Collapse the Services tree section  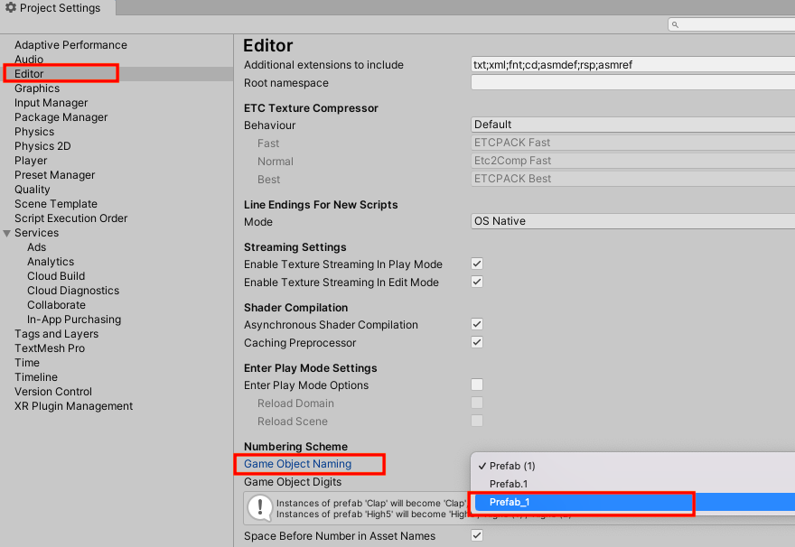(x=7, y=233)
